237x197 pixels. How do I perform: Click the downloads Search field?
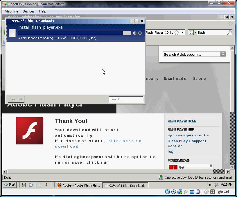(126, 99)
